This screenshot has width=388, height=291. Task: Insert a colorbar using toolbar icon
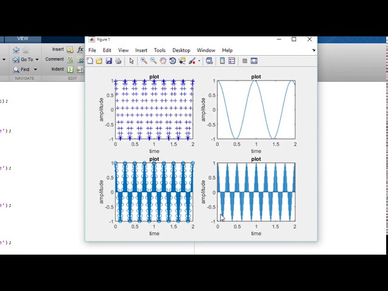pos(222,61)
